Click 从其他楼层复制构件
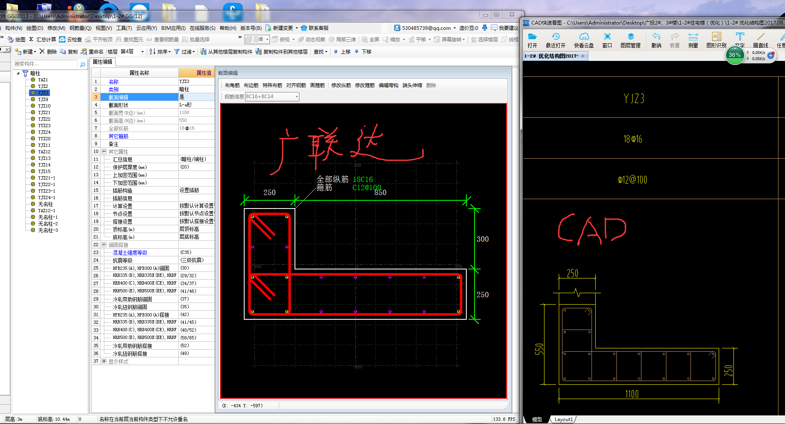 pos(226,52)
